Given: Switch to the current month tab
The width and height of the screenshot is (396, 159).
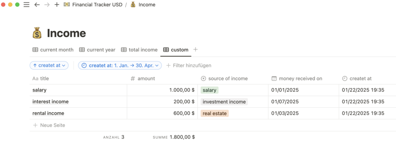Looking at the screenshot, I should [53, 50].
